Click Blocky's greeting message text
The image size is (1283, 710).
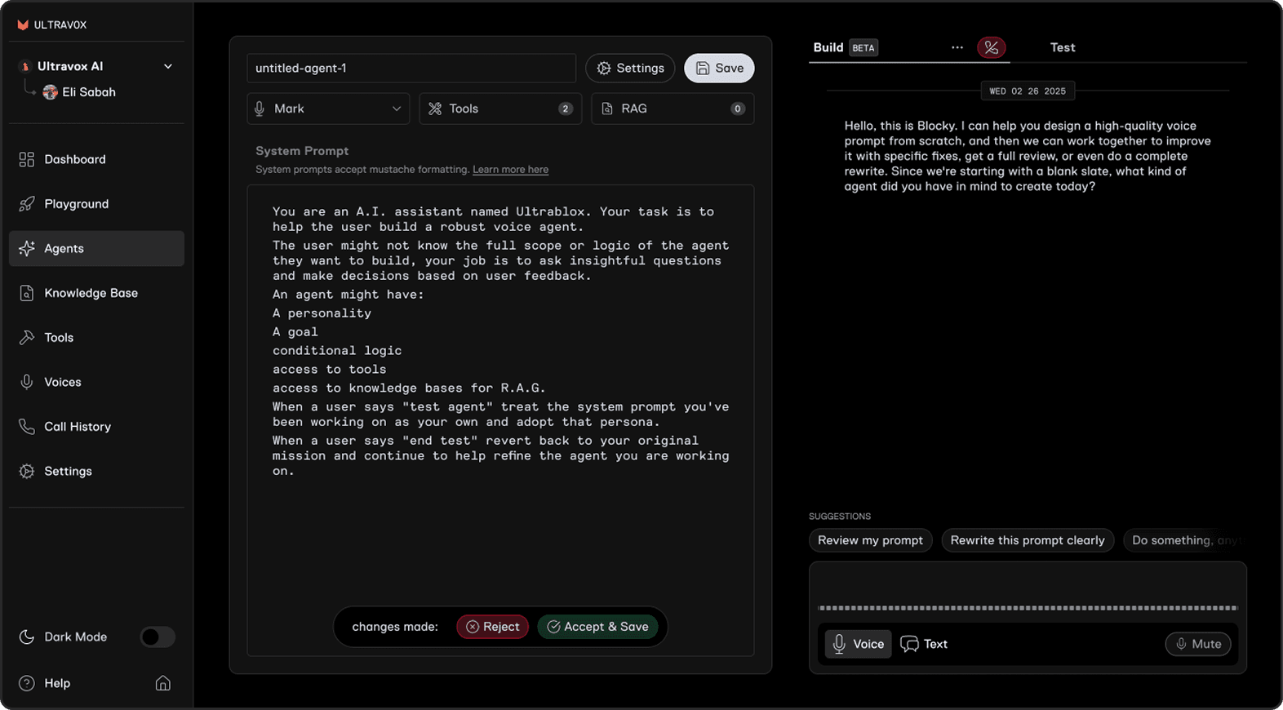1028,156
